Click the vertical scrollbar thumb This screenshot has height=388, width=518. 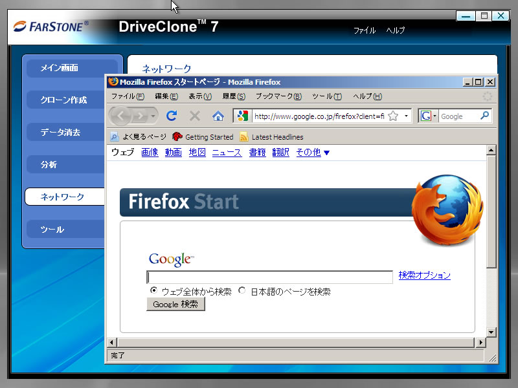click(491, 211)
